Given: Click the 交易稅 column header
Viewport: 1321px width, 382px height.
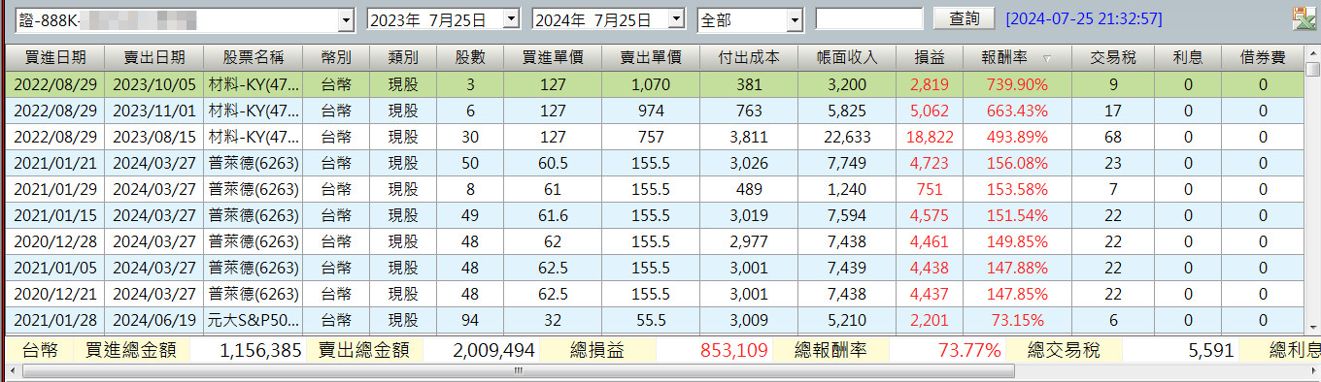Looking at the screenshot, I should click(1113, 58).
